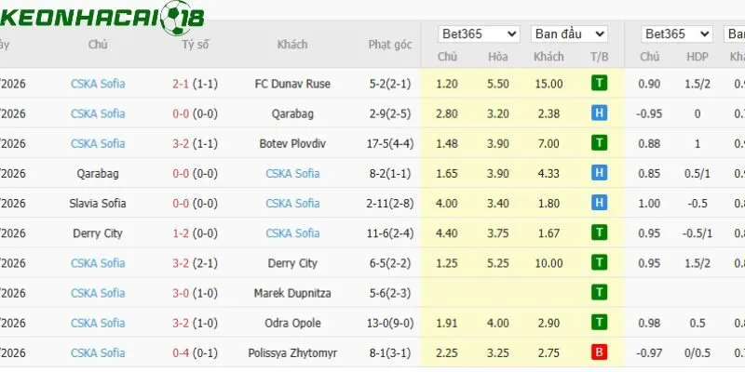Click the 0-4 score against Polissya Zhytomyr
745x372 pixels.
click(x=181, y=353)
